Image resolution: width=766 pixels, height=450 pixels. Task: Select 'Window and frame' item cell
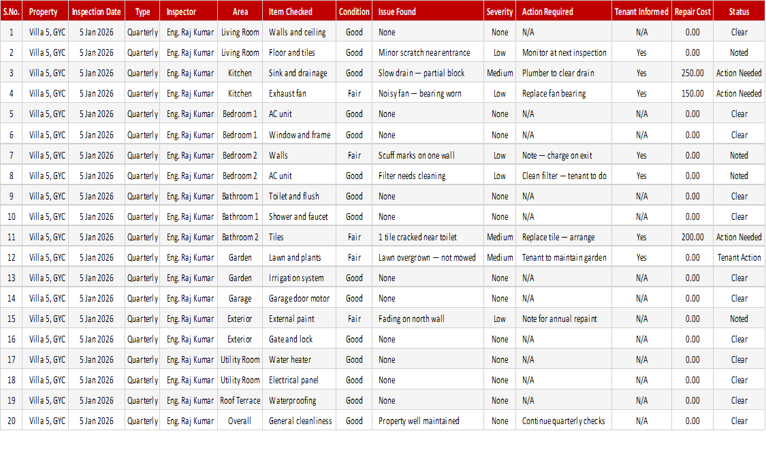(x=299, y=135)
